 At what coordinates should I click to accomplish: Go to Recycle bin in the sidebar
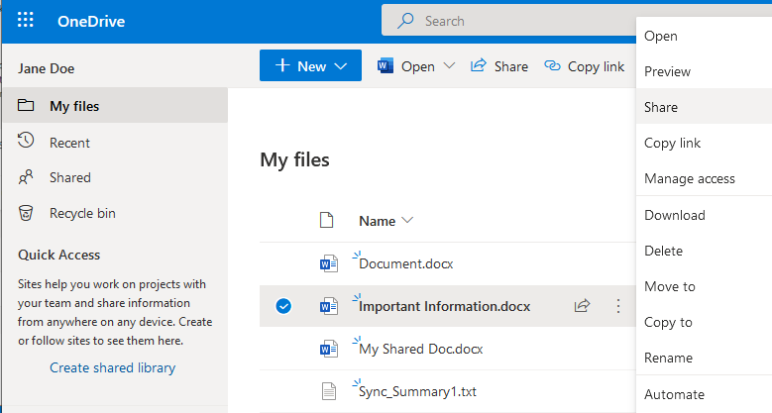(x=82, y=213)
